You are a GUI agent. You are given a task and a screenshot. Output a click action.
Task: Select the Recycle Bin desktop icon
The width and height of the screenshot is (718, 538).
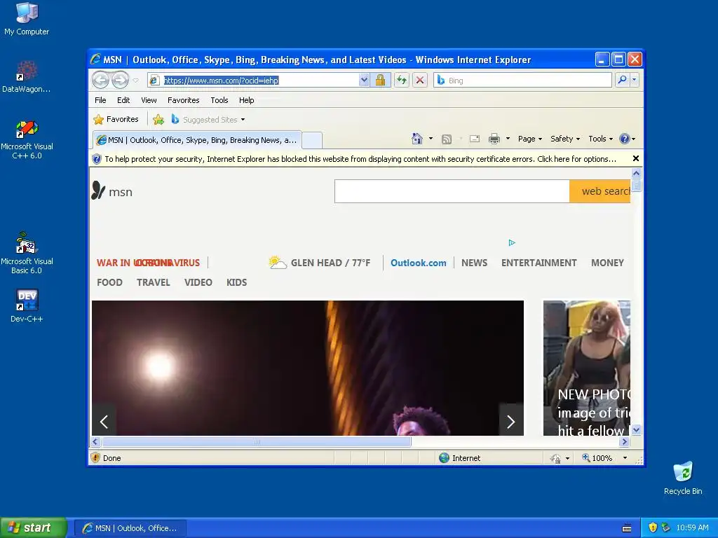(683, 478)
